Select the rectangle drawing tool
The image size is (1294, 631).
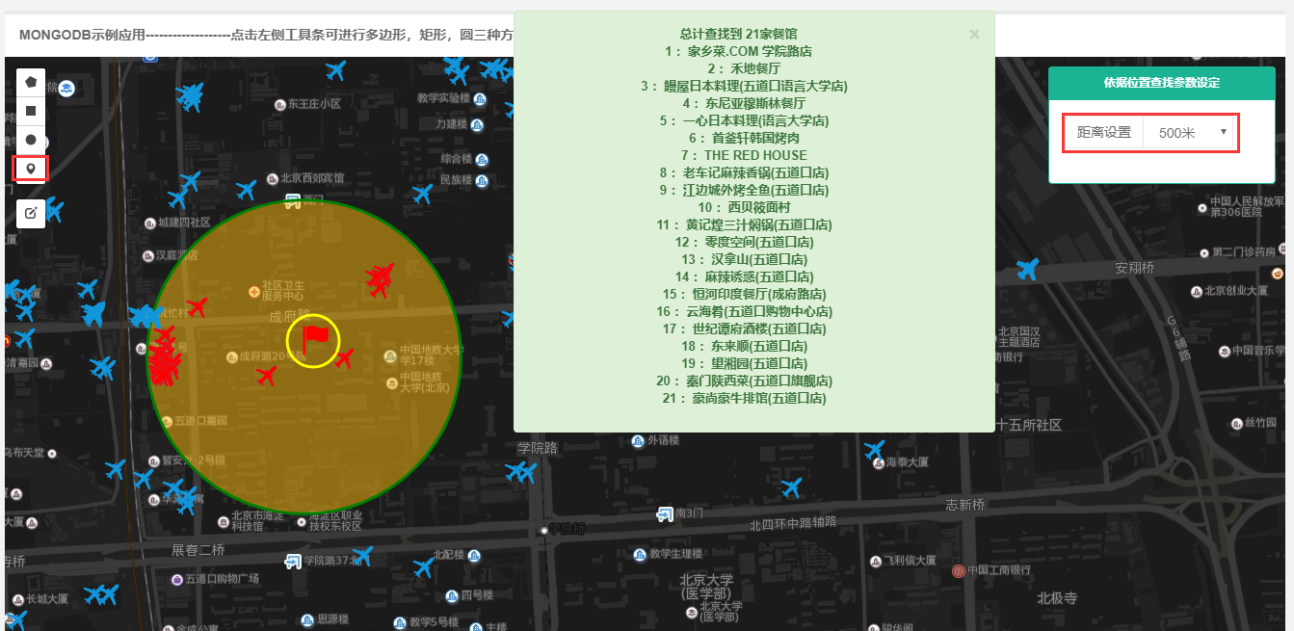[x=31, y=111]
